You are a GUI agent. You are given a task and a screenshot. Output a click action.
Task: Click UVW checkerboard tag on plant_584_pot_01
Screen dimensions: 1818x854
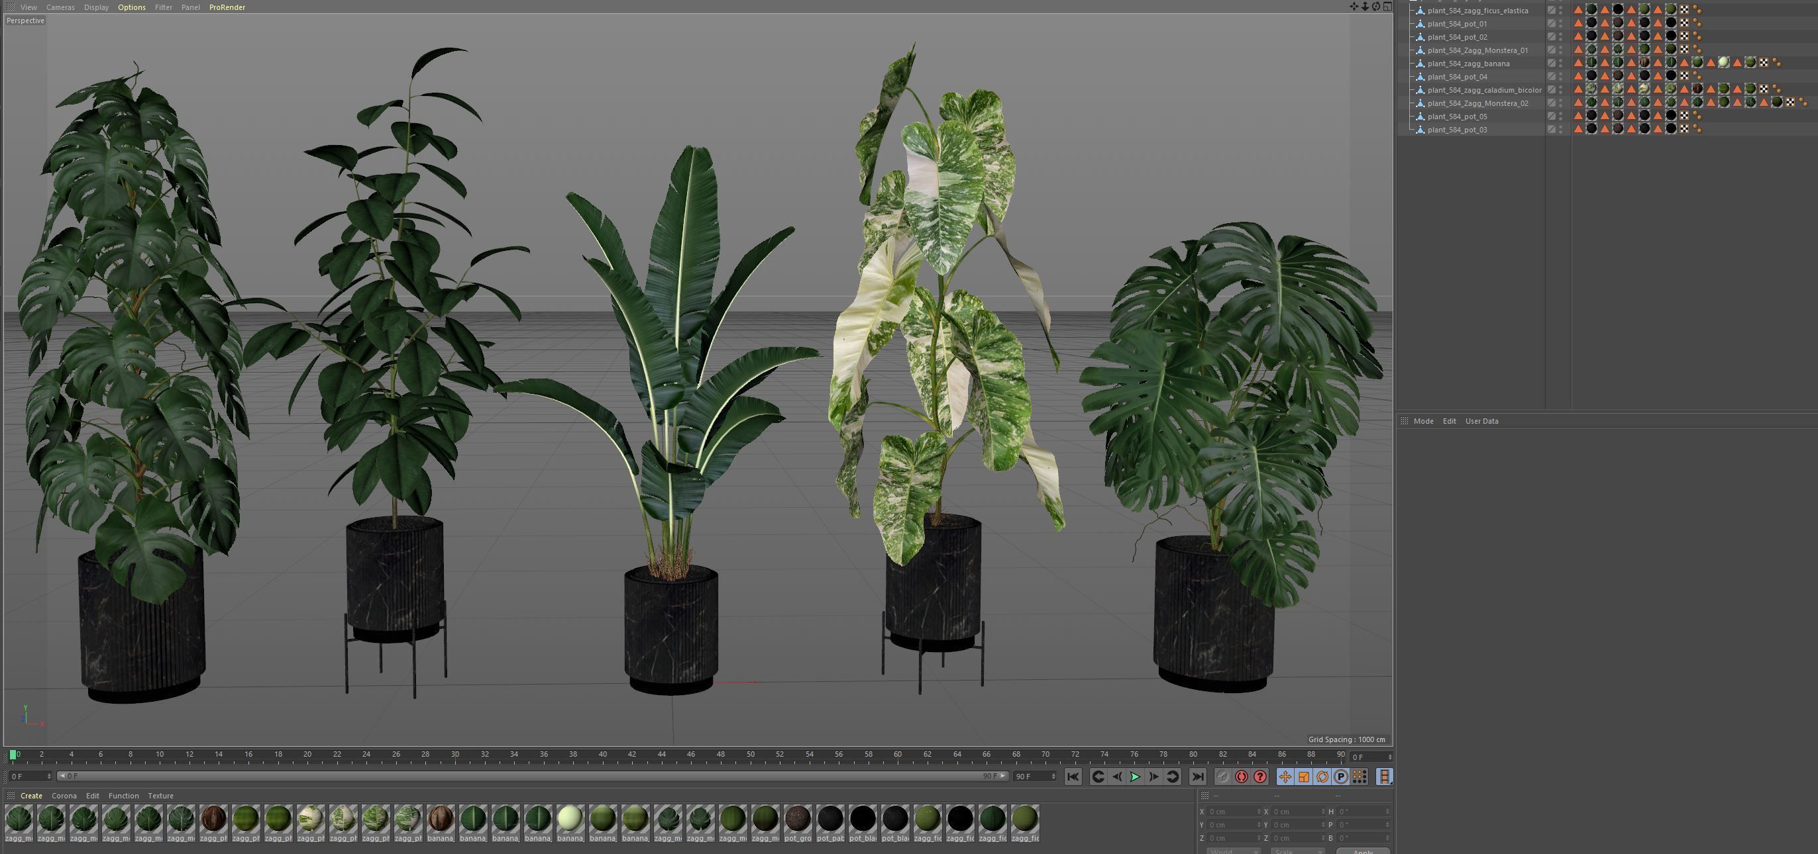point(1684,23)
